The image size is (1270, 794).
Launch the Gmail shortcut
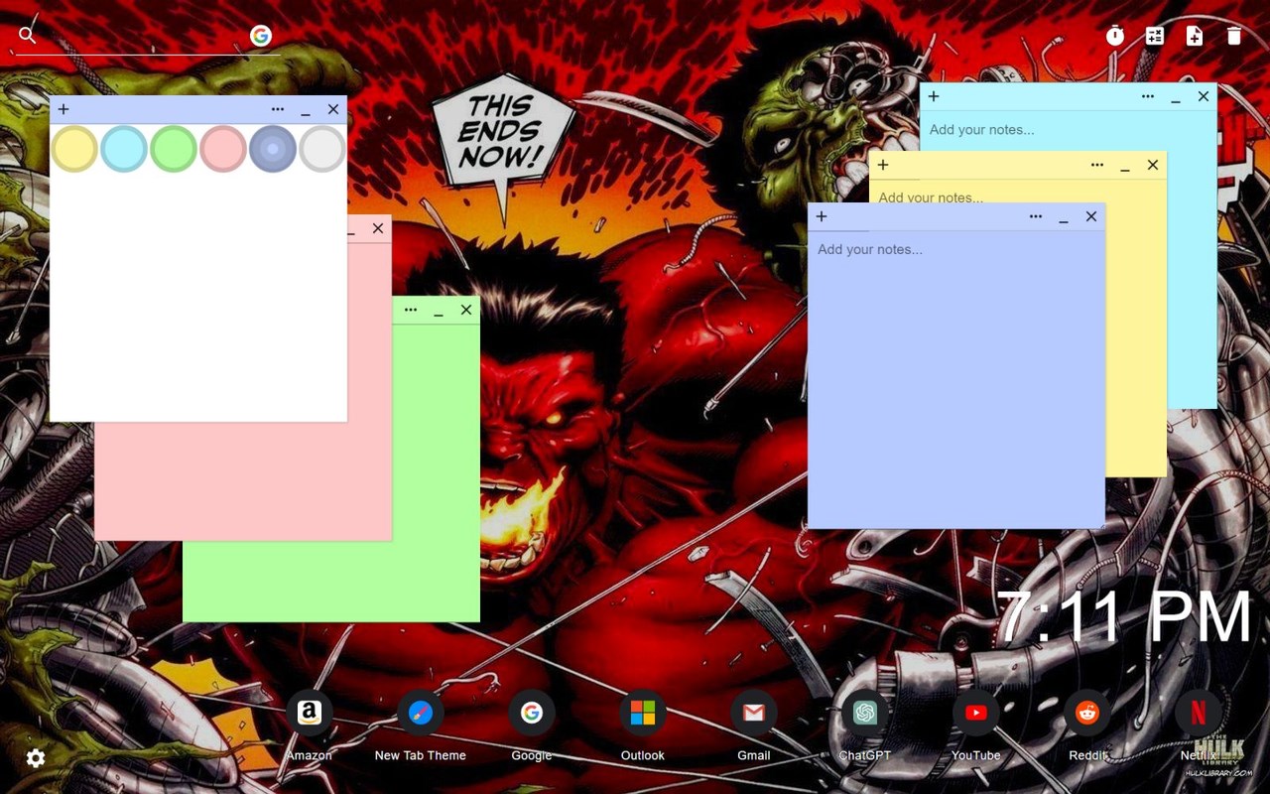[x=754, y=726]
